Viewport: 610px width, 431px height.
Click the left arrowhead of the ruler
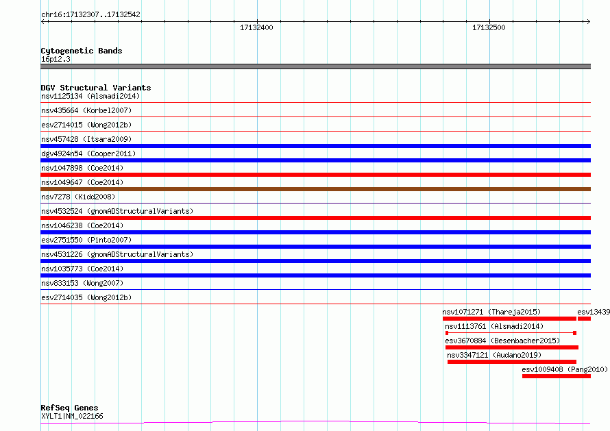pos(42,21)
